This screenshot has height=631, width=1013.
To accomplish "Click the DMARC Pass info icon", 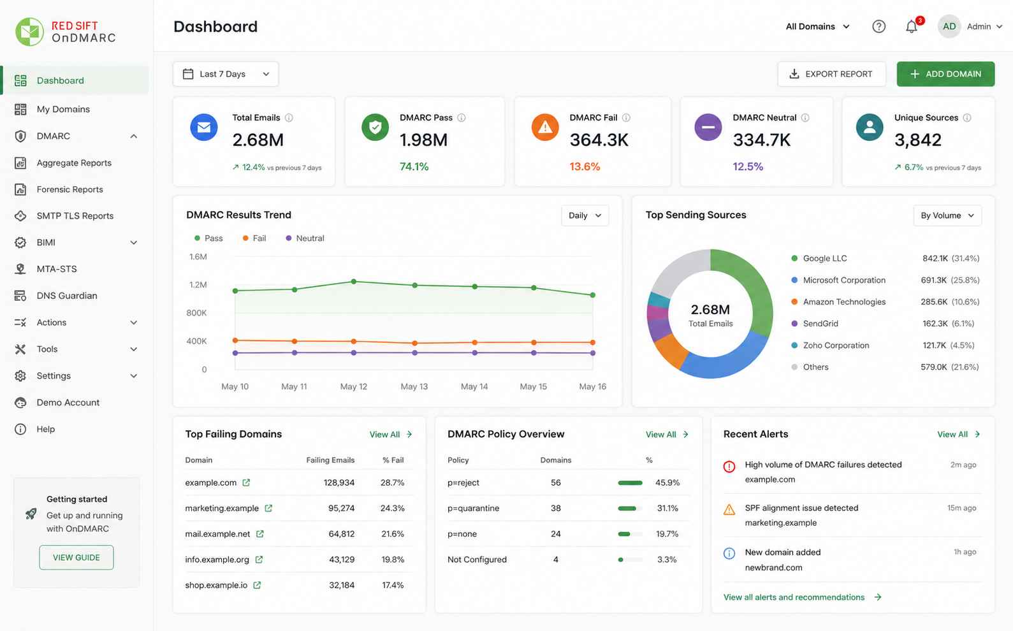I will 462,118.
